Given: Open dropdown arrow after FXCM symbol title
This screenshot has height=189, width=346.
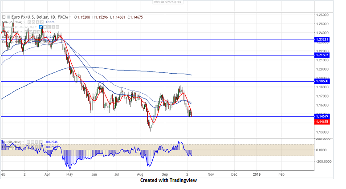Looking at the screenshot, I should (70, 17).
